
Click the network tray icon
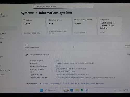pyautogui.click(x=125, y=90)
